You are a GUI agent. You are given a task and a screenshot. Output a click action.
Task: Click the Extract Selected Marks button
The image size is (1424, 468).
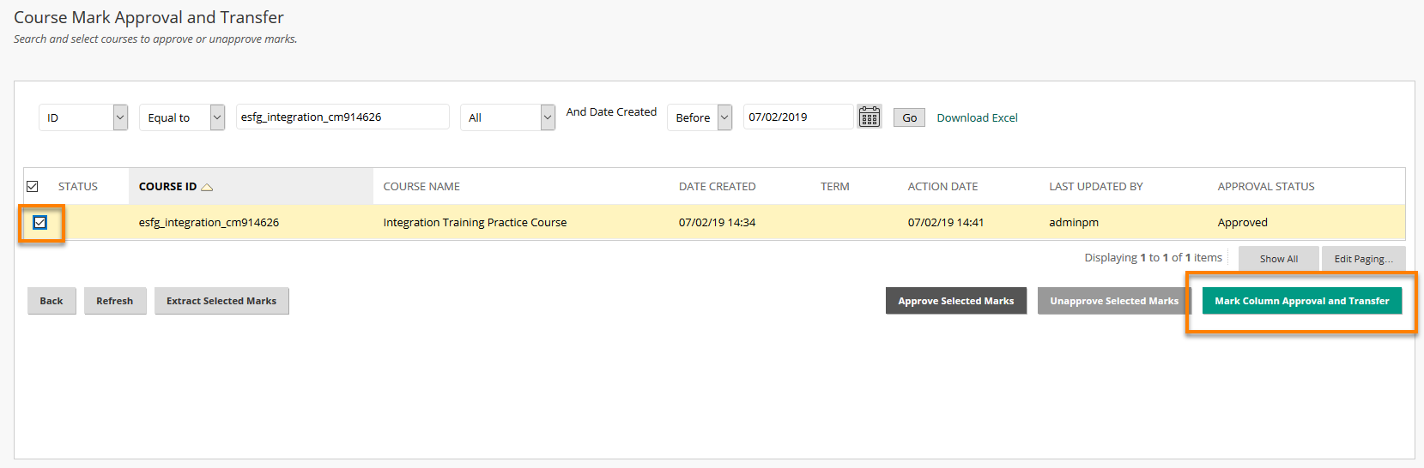pyautogui.click(x=221, y=301)
